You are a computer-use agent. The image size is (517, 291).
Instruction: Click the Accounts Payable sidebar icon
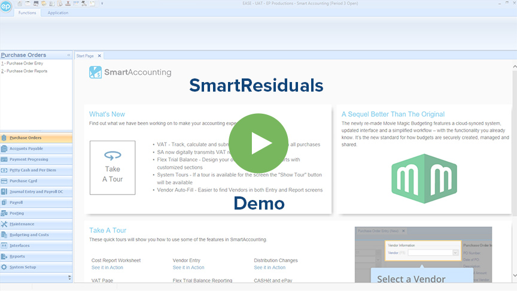[x=4, y=148]
